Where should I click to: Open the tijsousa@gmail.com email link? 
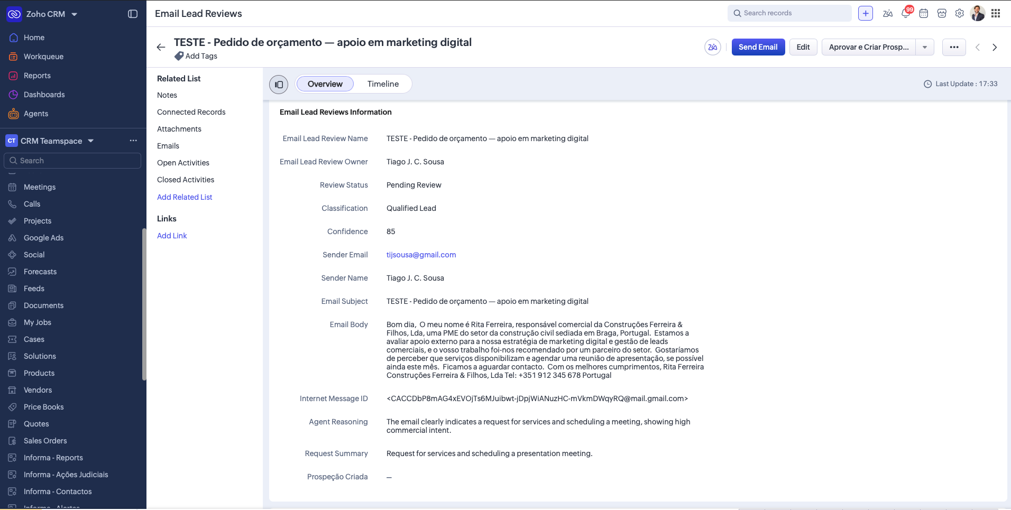[421, 255]
